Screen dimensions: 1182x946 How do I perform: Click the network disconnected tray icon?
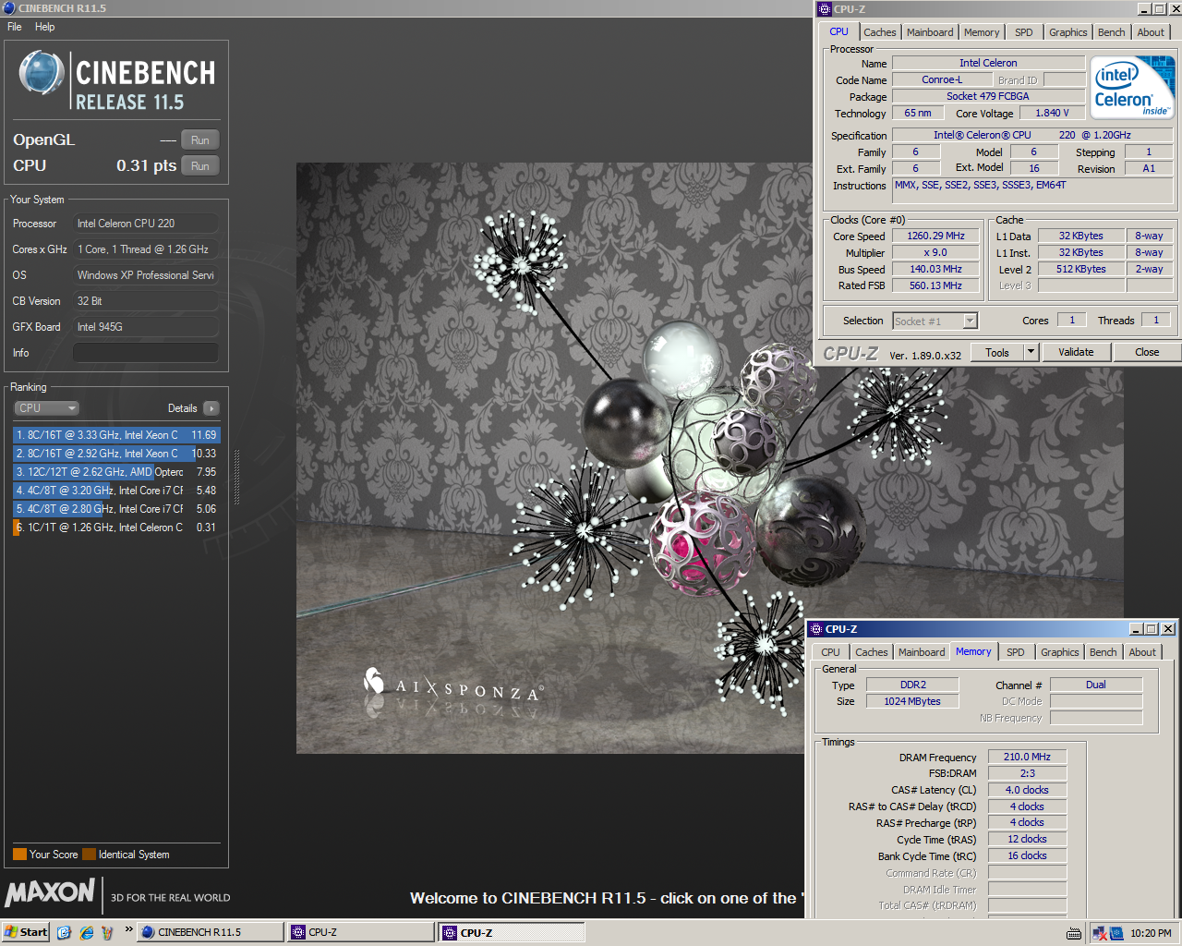[1100, 933]
